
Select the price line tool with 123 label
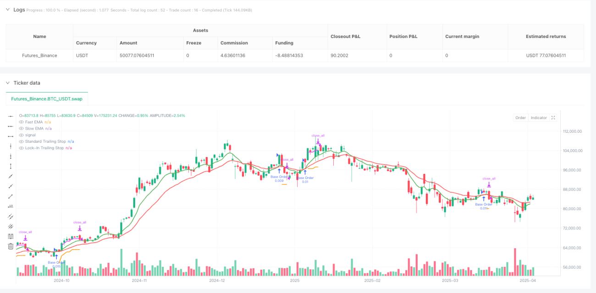tap(11, 206)
